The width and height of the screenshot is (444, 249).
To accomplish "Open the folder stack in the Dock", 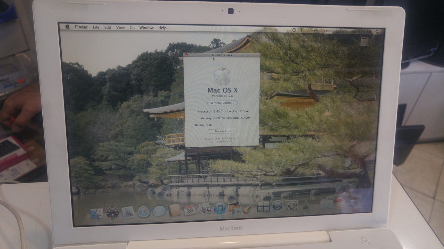I will [326, 204].
